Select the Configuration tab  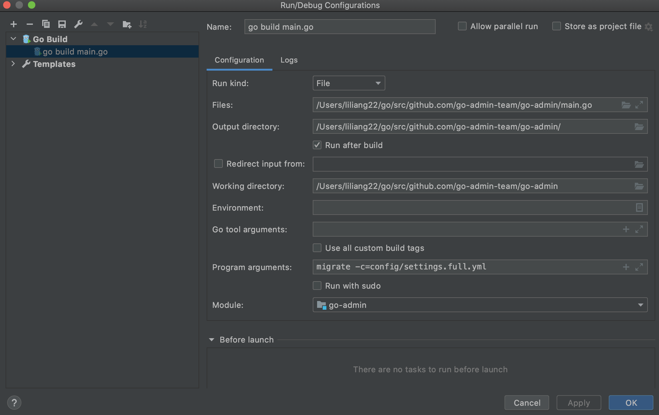pyautogui.click(x=239, y=60)
